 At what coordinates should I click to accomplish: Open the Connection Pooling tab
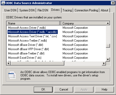86,10
